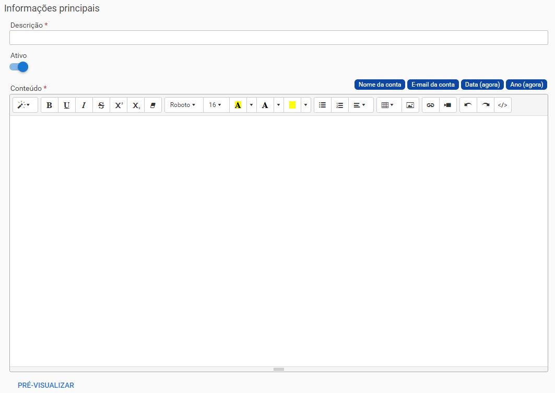The height and width of the screenshot is (393, 555).
Task: Open the insert table dropdown
Action: click(x=389, y=105)
